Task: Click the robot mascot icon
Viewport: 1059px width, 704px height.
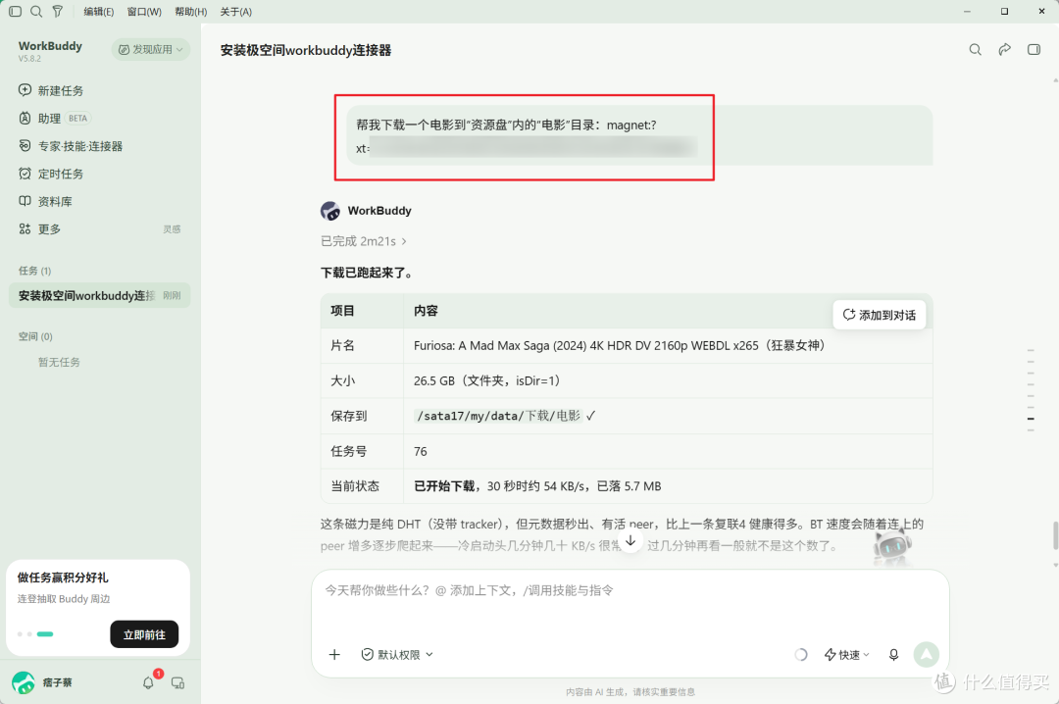Action: point(891,546)
